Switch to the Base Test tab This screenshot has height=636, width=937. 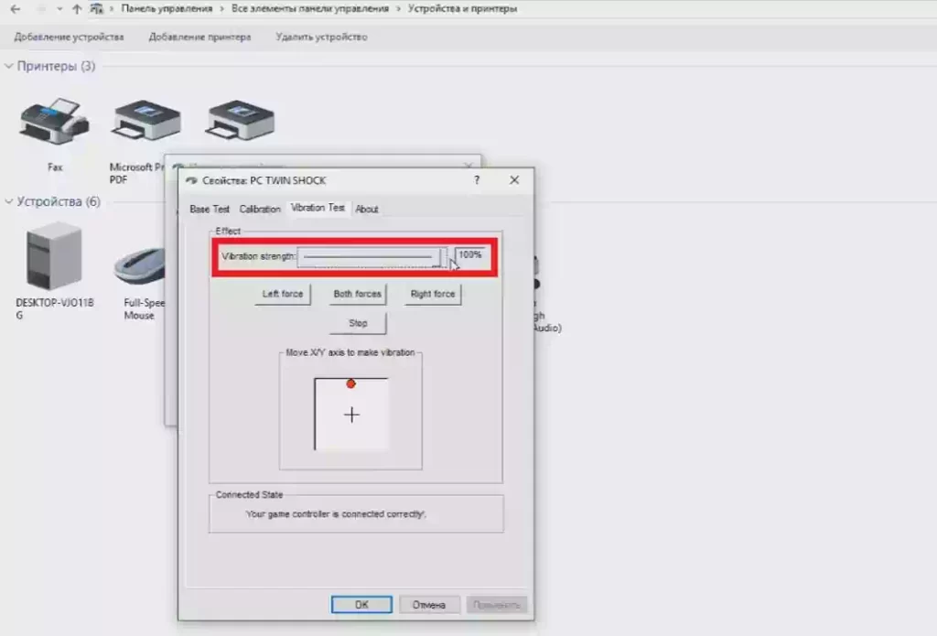click(x=210, y=209)
